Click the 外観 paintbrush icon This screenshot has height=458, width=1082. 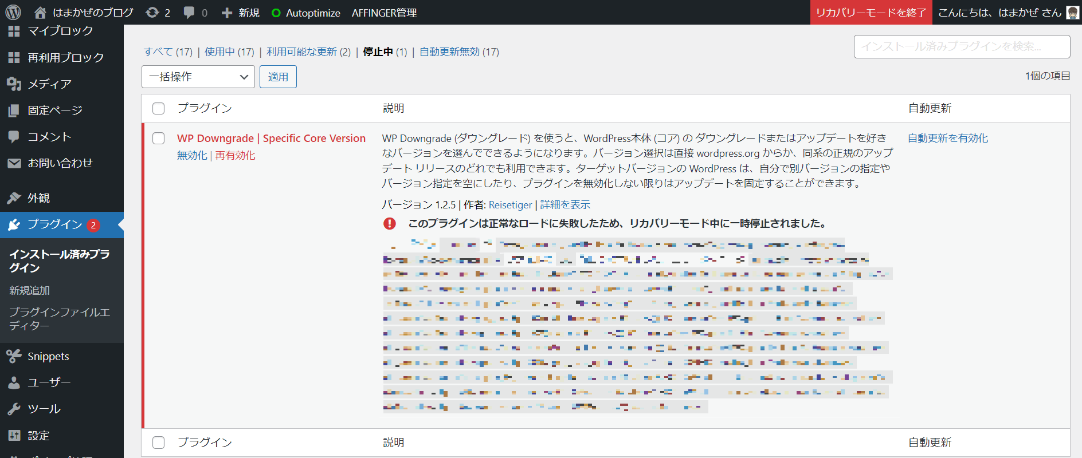[x=14, y=198]
